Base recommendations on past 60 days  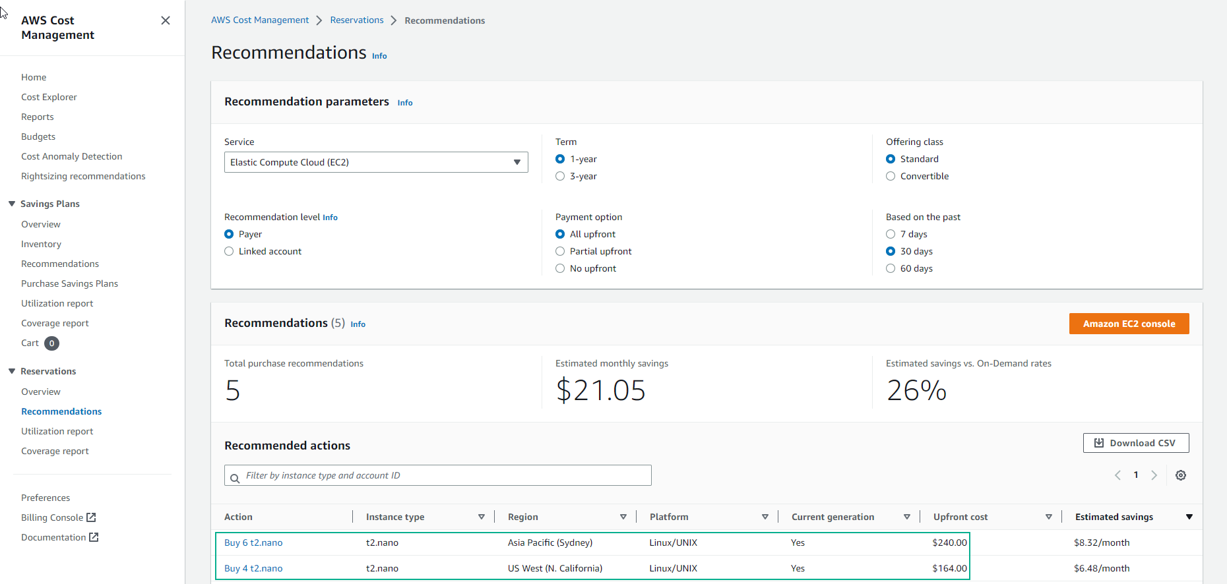[891, 268]
